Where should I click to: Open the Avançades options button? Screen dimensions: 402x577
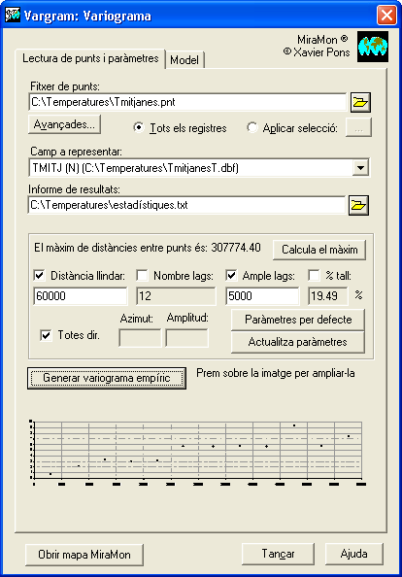tap(64, 124)
